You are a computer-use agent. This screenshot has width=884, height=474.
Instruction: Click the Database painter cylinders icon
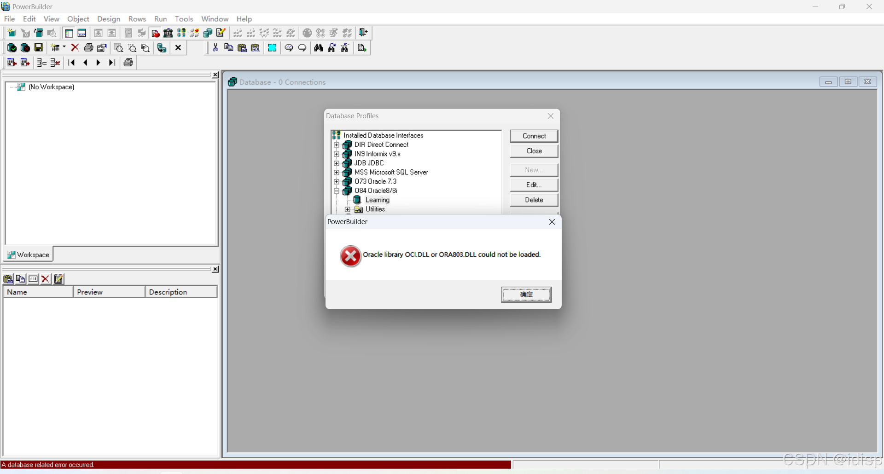[x=208, y=33]
